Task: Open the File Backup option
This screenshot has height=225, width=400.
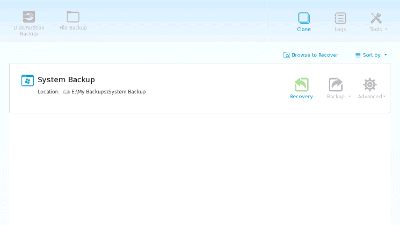Action: pos(73,20)
